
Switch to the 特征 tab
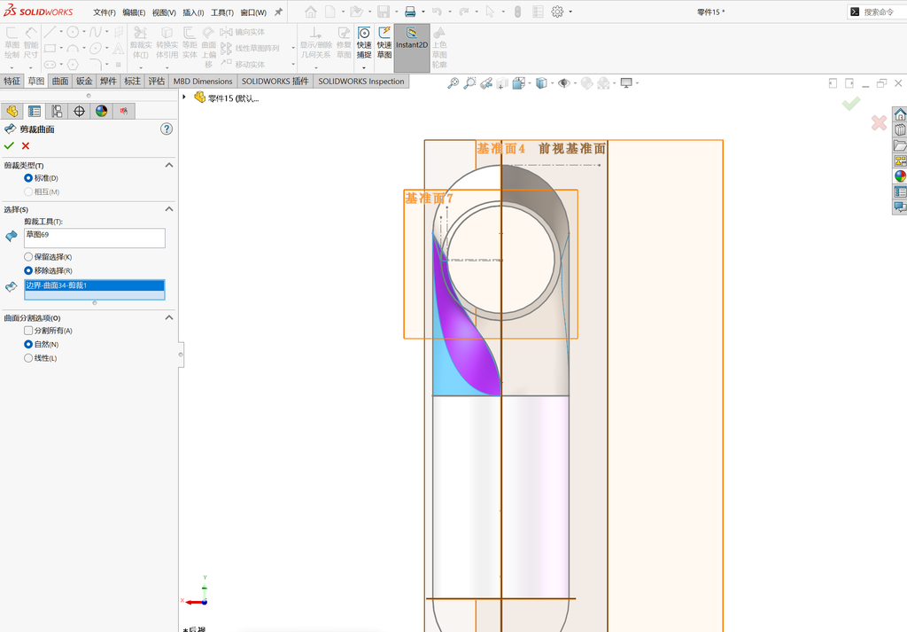tap(12, 81)
